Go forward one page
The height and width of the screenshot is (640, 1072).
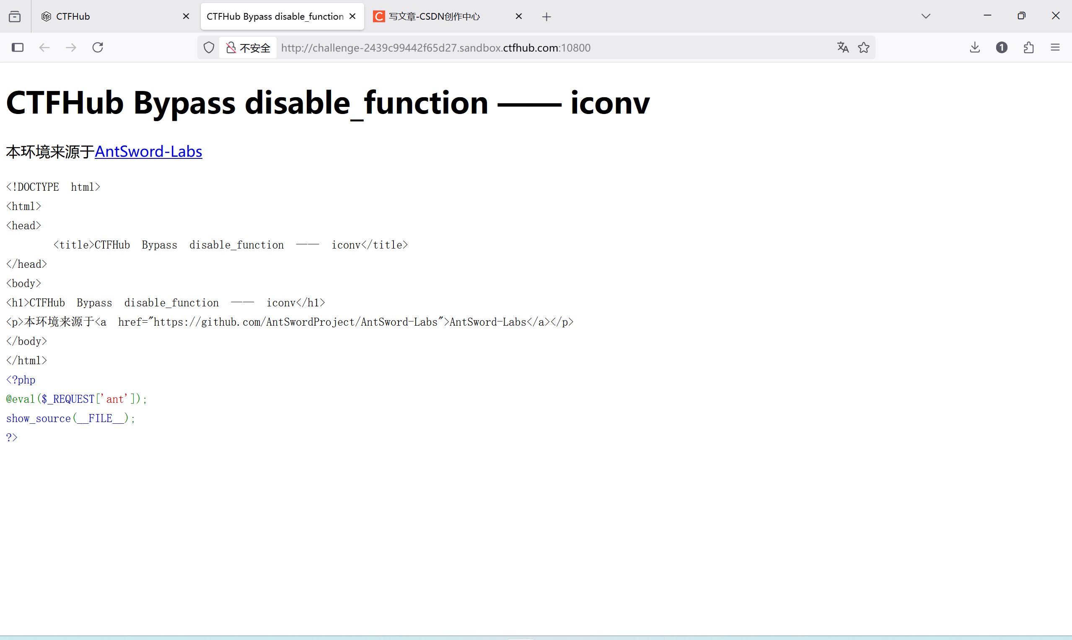[71, 47]
